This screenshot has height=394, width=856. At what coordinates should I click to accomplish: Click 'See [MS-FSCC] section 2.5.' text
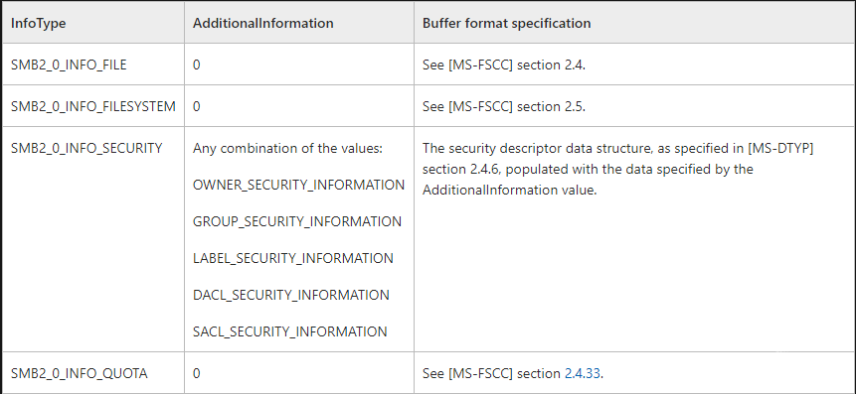pyautogui.click(x=504, y=106)
